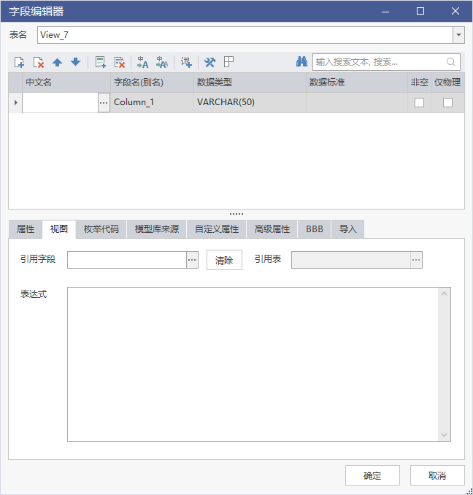Screen dimensions: 473x495
Task: Delete field using the page red-X icon
Action: point(39,62)
